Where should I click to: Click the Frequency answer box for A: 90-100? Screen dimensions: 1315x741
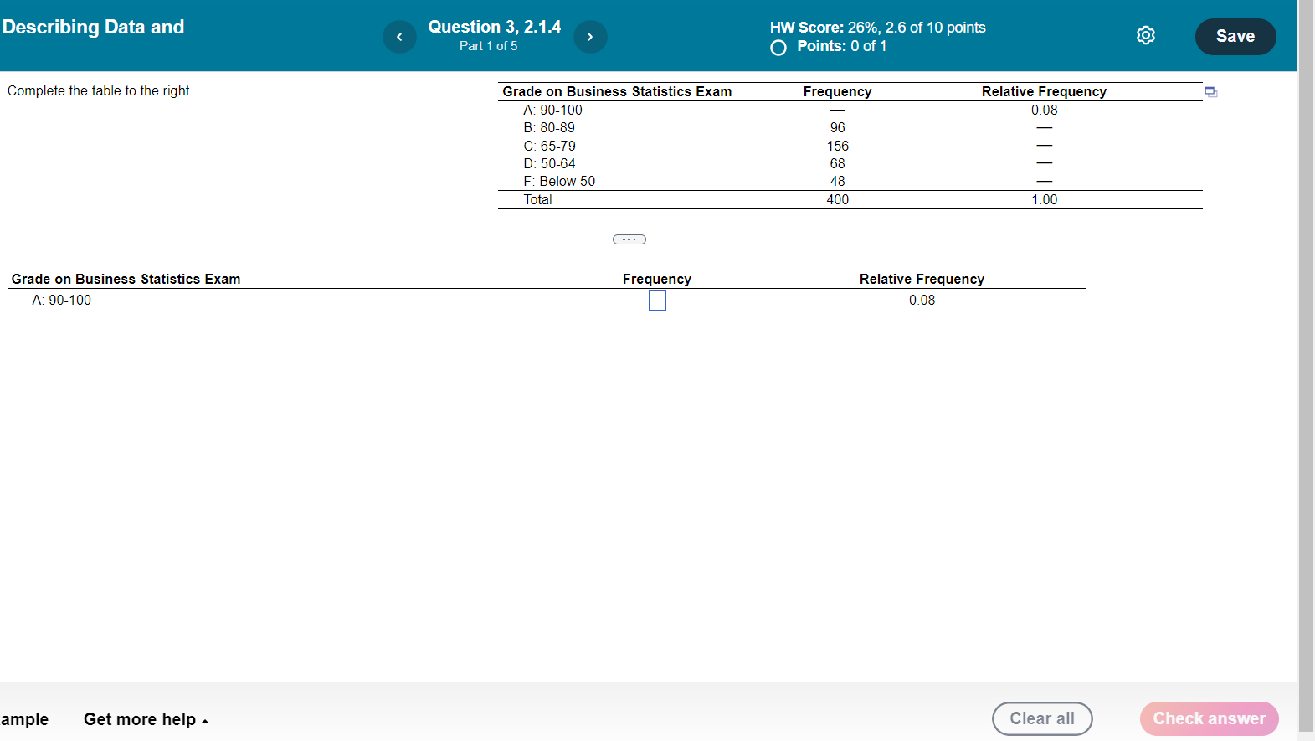pos(657,300)
